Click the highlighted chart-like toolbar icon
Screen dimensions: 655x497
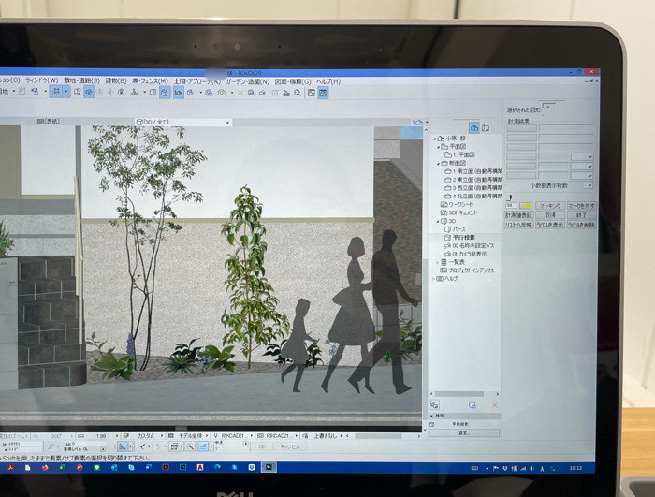coord(179,92)
